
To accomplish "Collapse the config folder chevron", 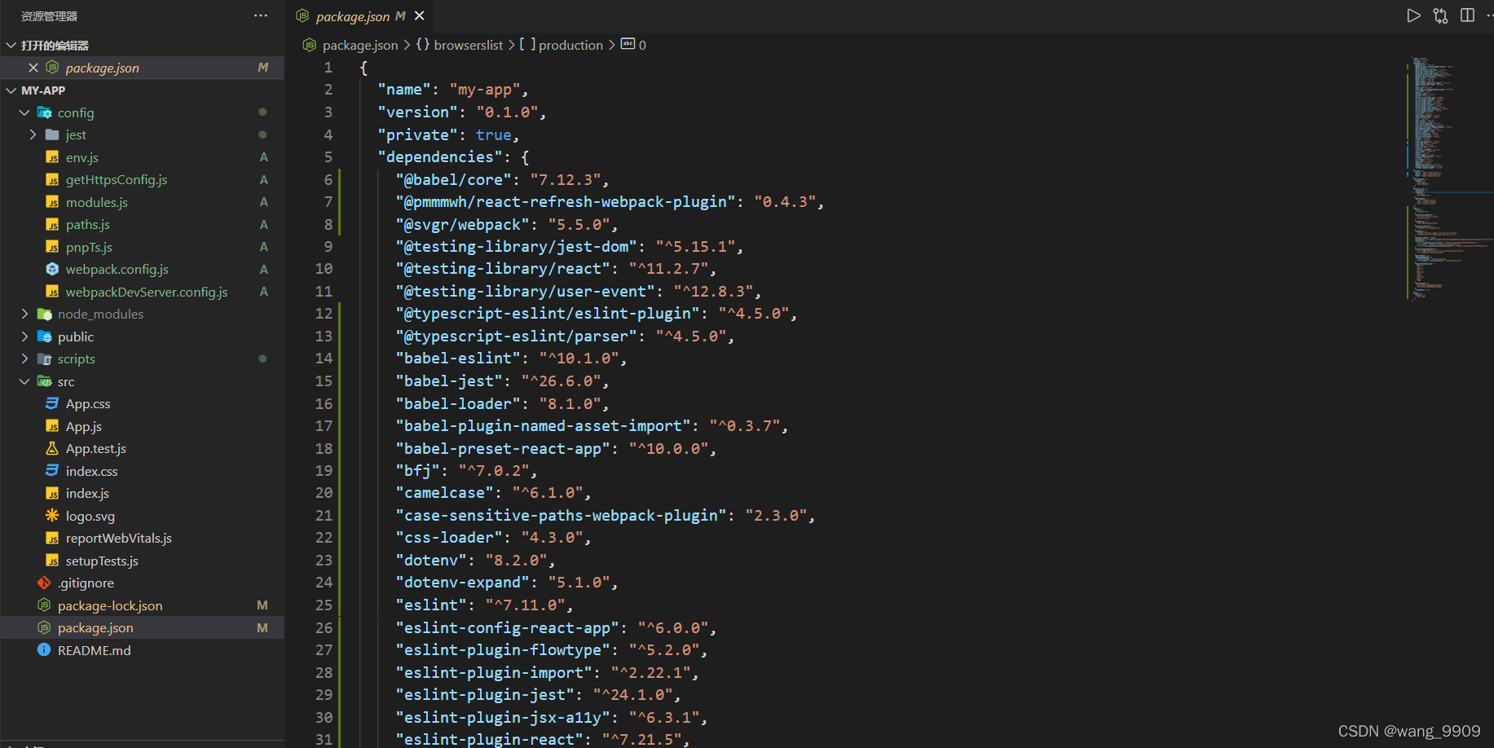I will 24,112.
